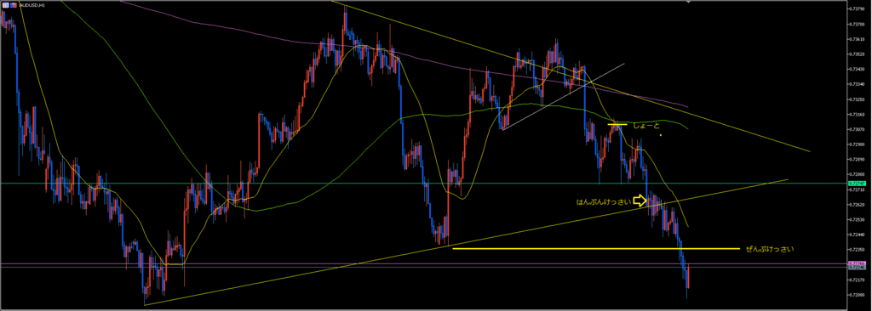Open the depth of market icon beside AUDUSD

coord(14,5)
